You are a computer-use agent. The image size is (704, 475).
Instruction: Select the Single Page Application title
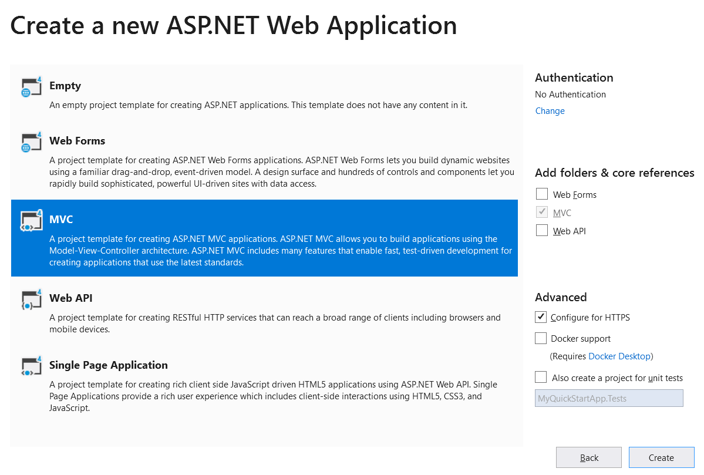point(109,365)
